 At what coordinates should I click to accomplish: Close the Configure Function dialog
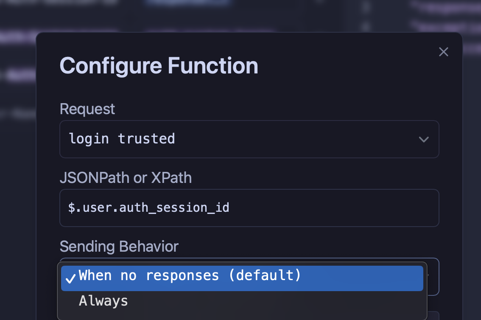444,52
